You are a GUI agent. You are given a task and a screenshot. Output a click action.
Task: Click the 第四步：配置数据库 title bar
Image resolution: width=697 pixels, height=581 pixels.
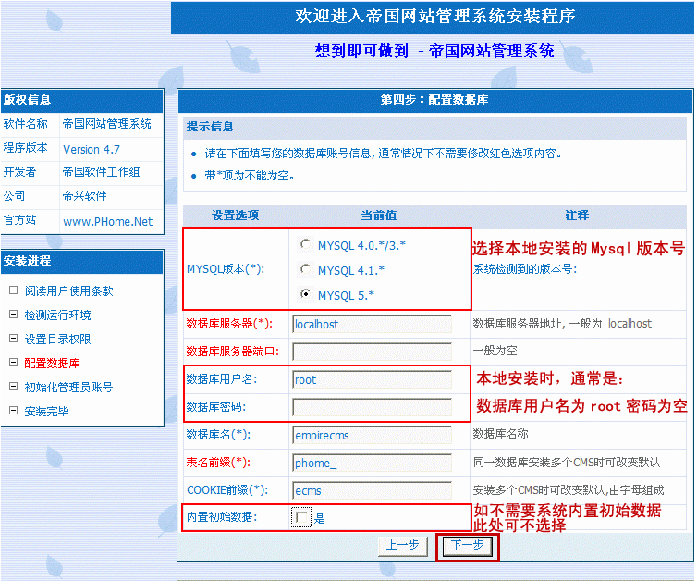434,100
